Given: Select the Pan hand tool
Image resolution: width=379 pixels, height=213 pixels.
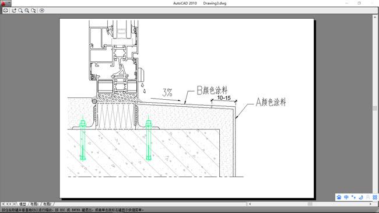Looking at the screenshot, I should [14, 11].
